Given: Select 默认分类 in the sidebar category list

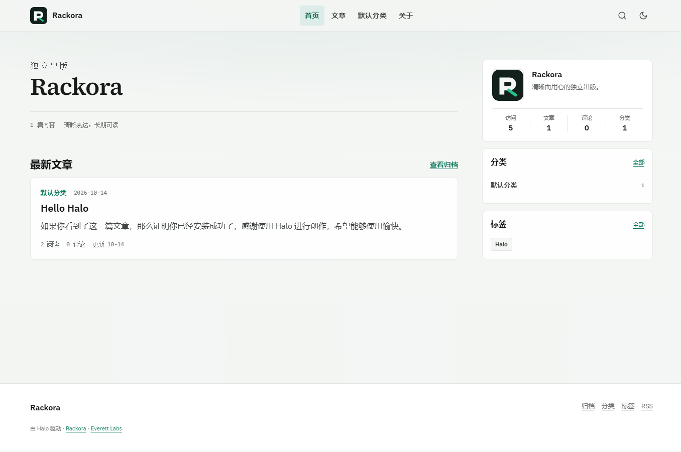Looking at the screenshot, I should (567, 185).
